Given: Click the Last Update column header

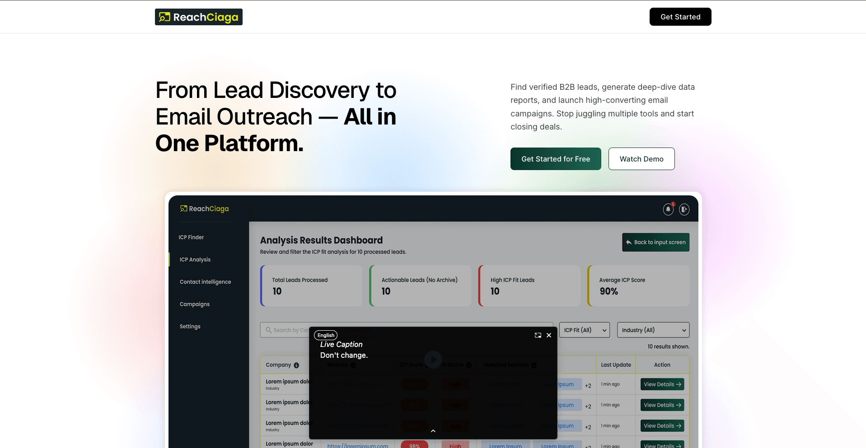Looking at the screenshot, I should pos(616,365).
